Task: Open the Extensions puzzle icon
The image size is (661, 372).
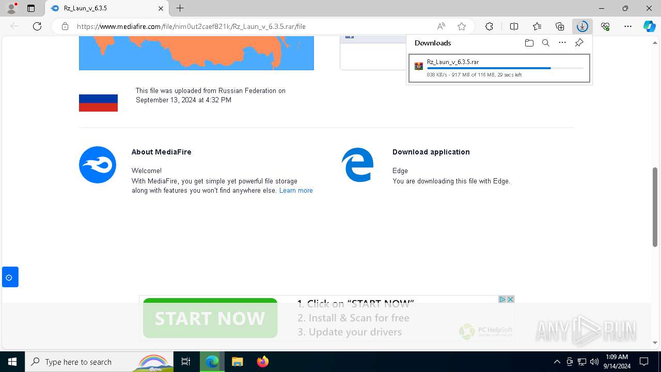Action: click(489, 26)
